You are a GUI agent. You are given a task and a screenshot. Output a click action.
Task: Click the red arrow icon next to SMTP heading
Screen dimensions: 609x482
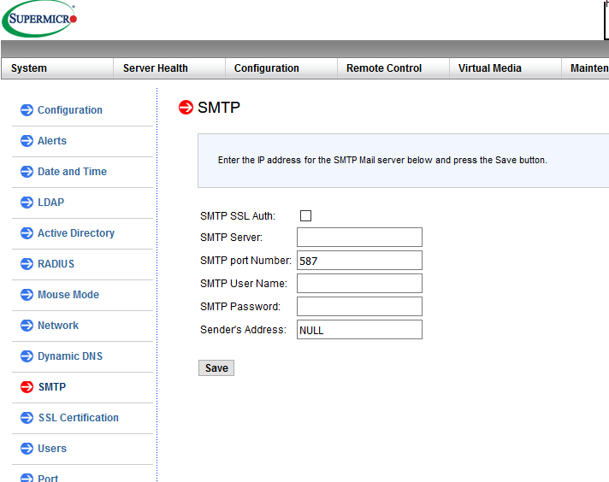click(186, 108)
